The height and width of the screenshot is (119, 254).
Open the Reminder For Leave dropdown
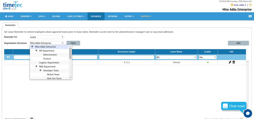click(x=47, y=37)
